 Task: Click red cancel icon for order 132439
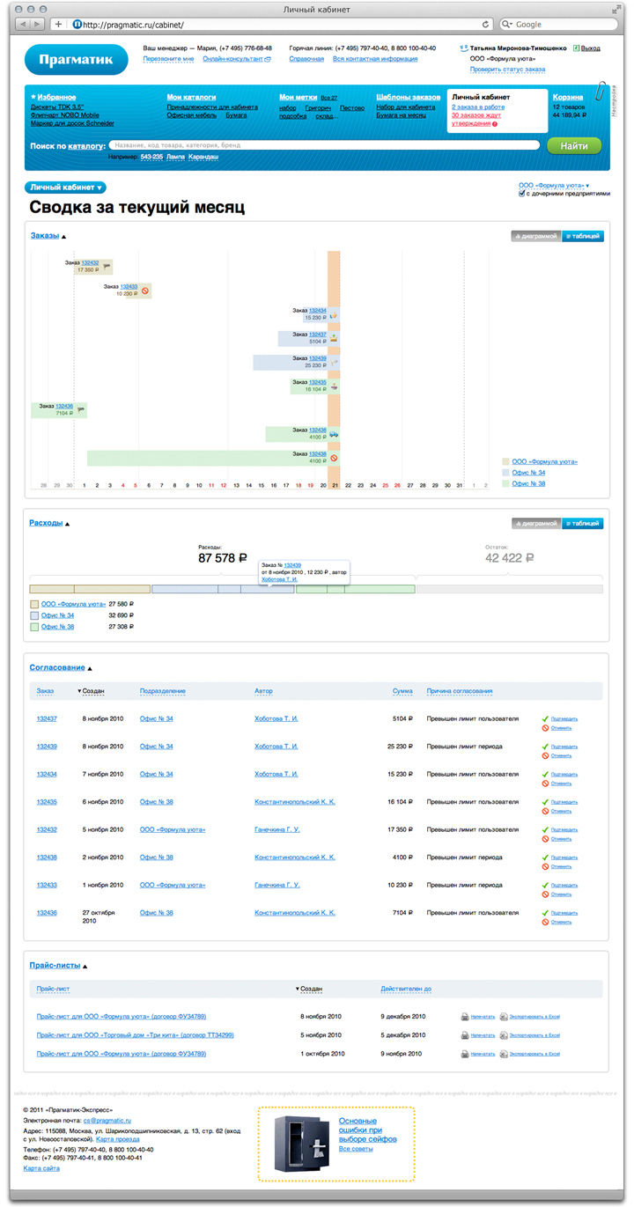[545, 755]
